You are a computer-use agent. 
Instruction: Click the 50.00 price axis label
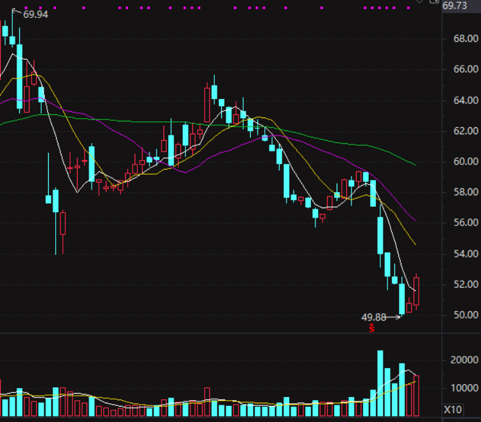click(466, 315)
